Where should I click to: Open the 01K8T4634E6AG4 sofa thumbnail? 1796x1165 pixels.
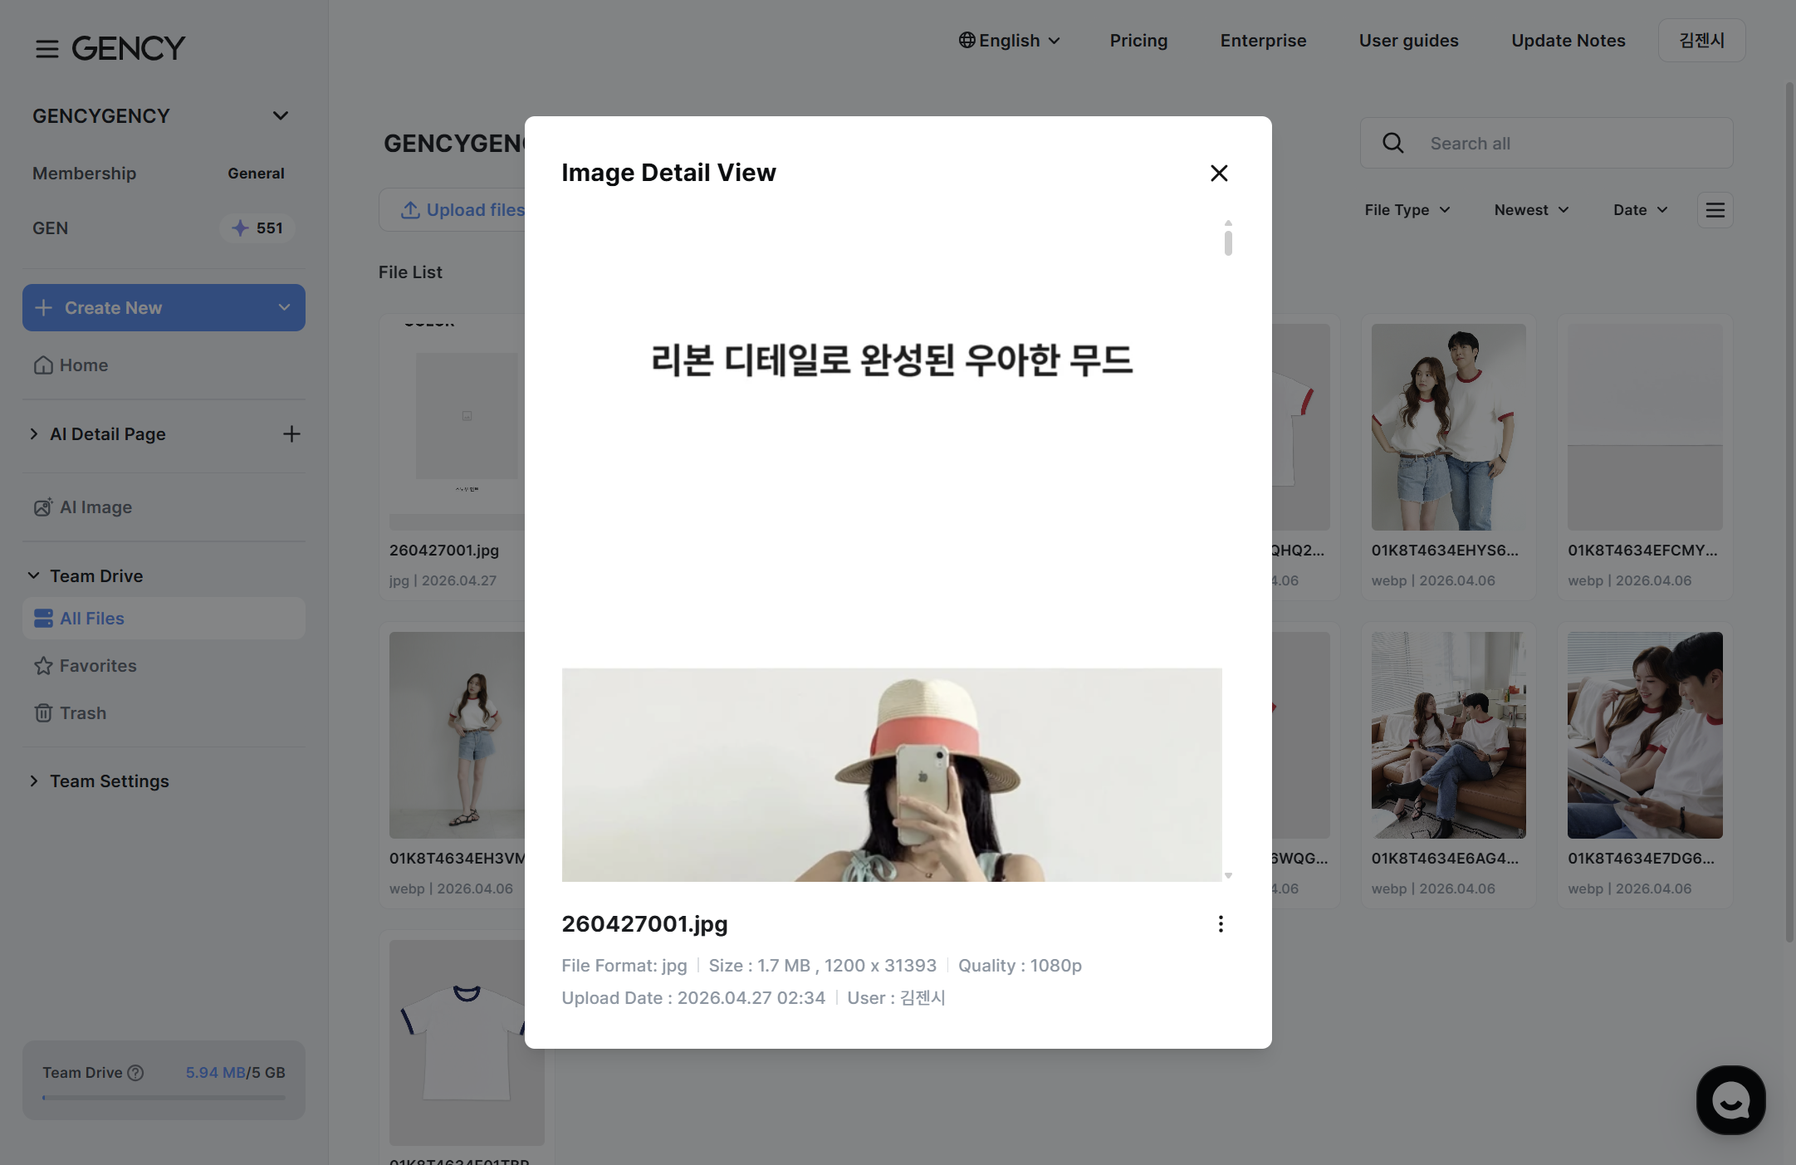(1448, 735)
